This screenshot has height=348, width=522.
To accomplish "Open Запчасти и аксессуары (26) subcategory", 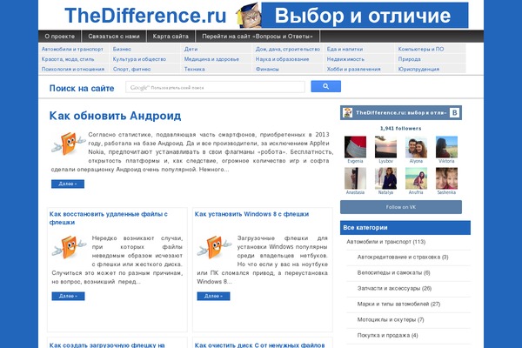I will point(394,288).
